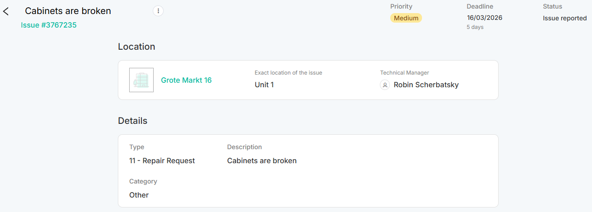The width and height of the screenshot is (592, 212).
Task: Click the Location section heading
Action: 136,47
